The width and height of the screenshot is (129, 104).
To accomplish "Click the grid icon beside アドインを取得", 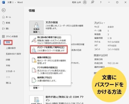I will pos(3,36).
